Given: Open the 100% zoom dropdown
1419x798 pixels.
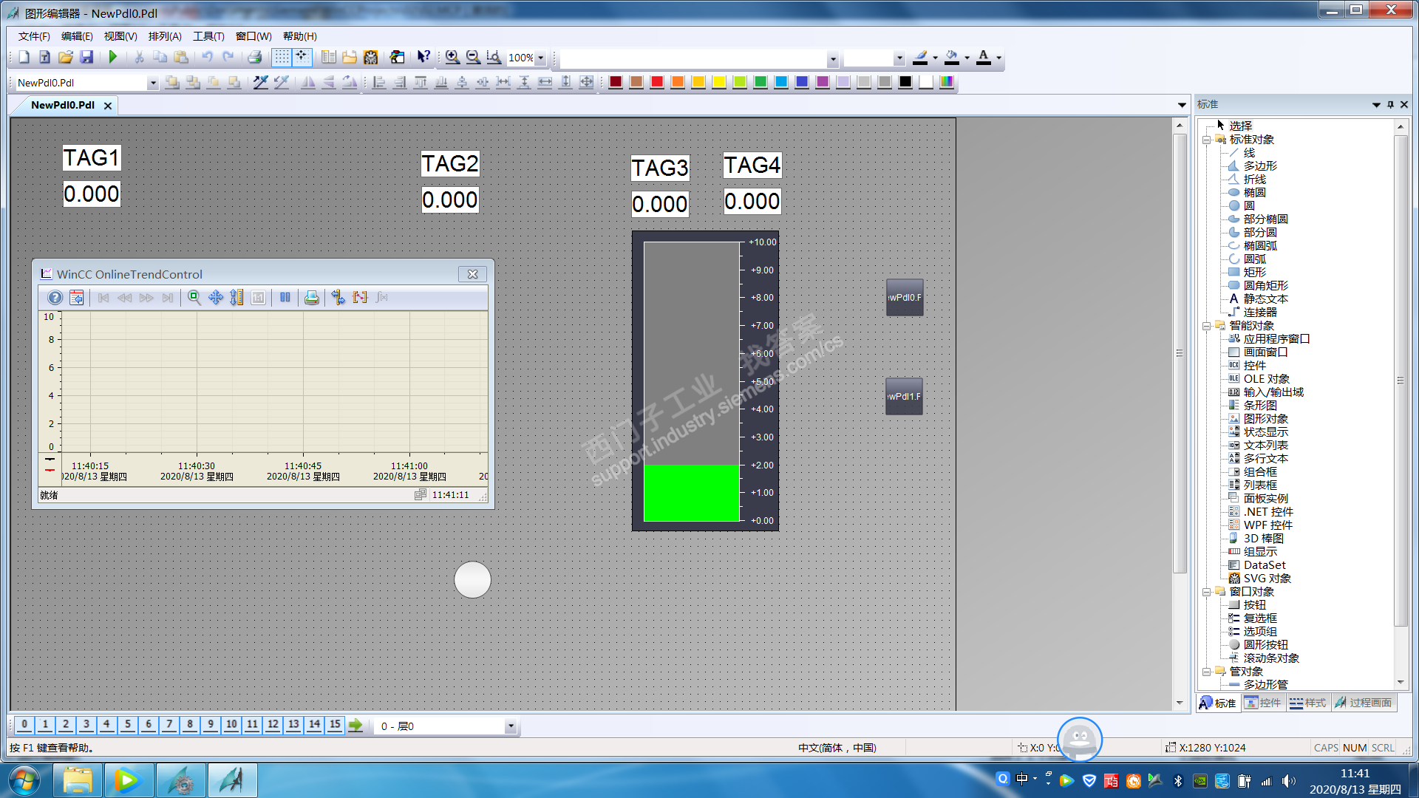Looking at the screenshot, I should pos(540,58).
